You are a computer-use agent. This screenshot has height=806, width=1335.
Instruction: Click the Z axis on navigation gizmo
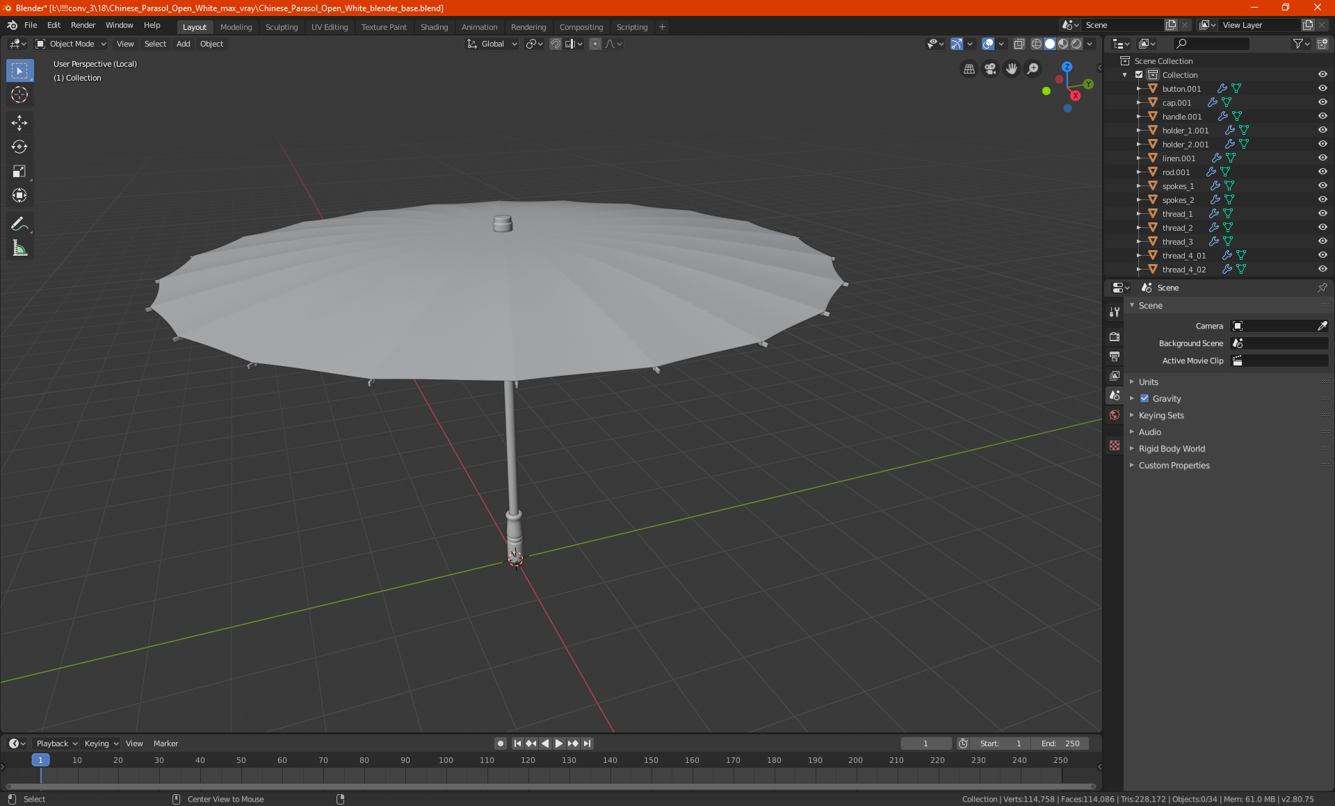(1067, 67)
